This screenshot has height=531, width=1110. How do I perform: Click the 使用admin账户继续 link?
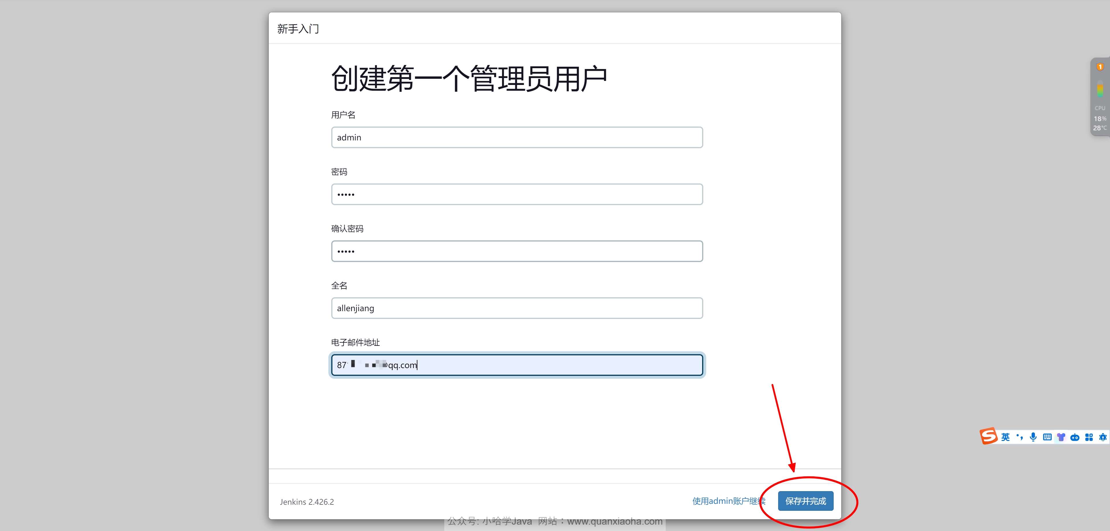(x=729, y=501)
